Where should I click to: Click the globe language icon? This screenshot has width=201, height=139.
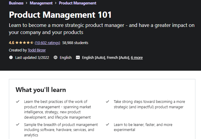click(55, 57)
